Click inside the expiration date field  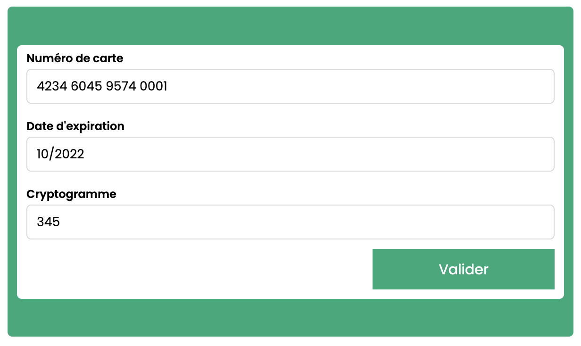tap(290, 154)
